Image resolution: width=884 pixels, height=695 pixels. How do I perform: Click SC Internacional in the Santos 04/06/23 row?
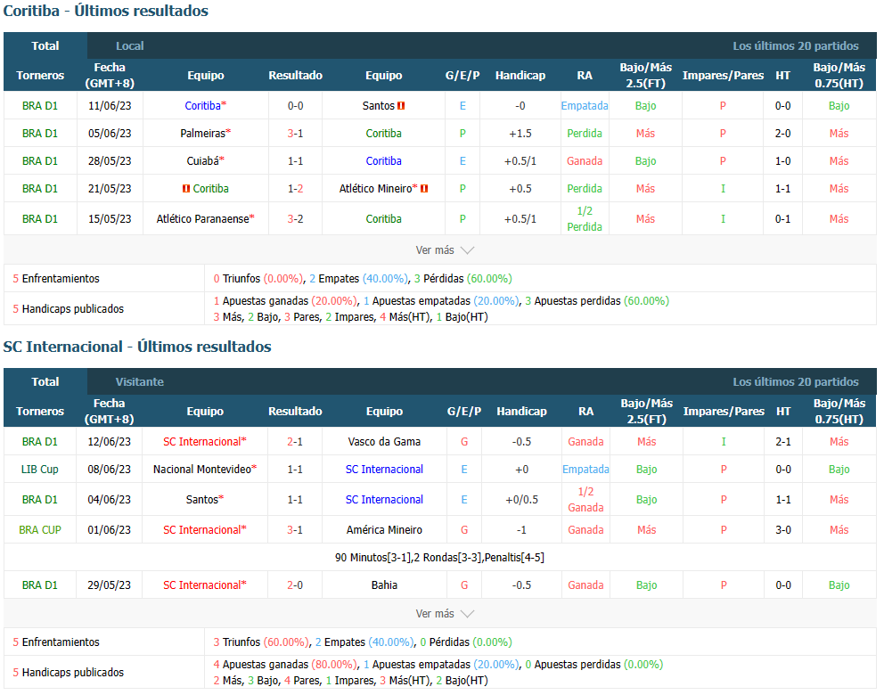pyautogui.click(x=384, y=499)
